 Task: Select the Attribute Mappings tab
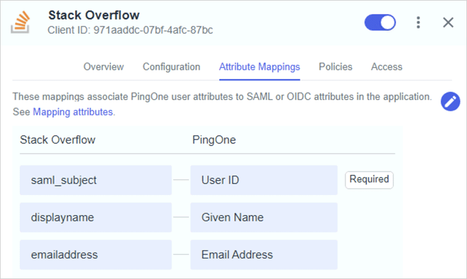259,67
